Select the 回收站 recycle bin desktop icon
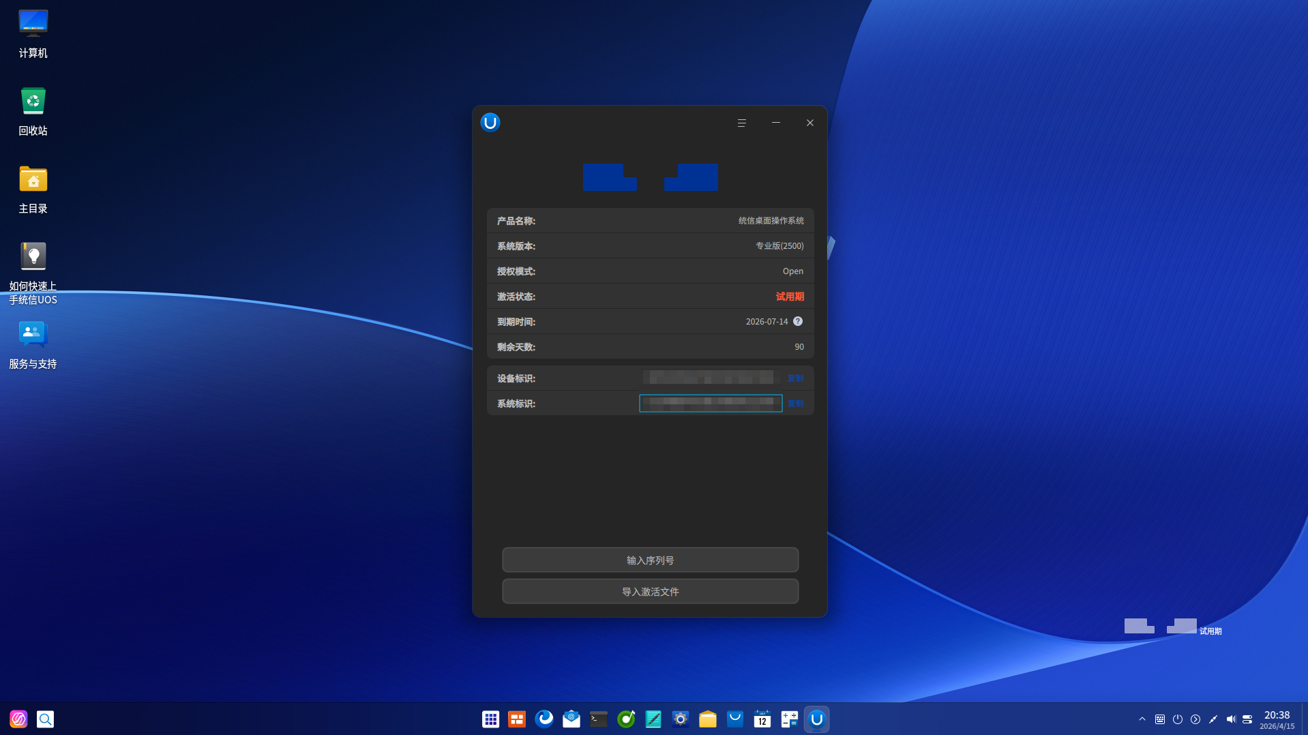 [x=33, y=112]
